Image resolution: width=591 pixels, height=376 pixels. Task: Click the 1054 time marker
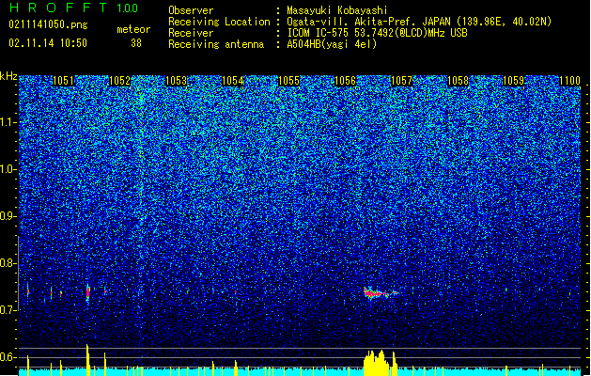(232, 81)
